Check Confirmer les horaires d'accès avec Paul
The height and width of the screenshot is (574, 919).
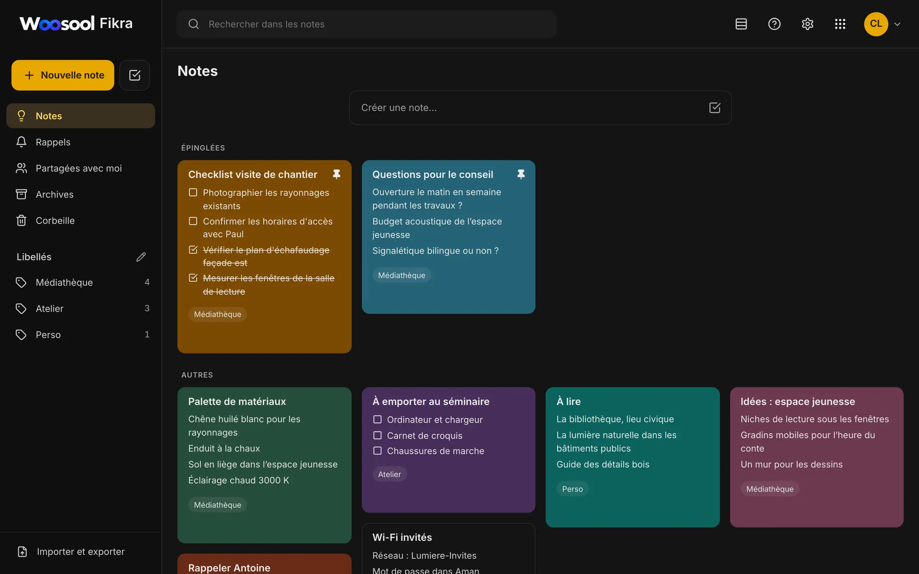point(193,221)
